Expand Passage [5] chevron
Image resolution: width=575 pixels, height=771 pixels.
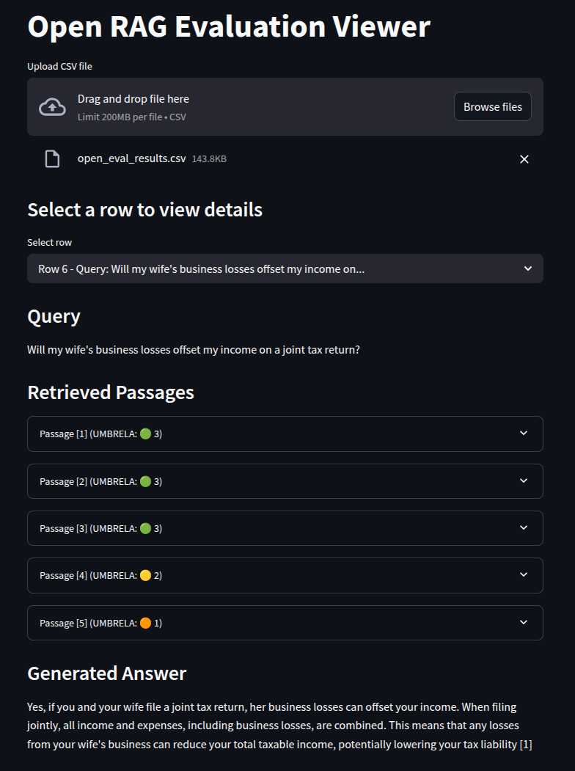point(524,623)
